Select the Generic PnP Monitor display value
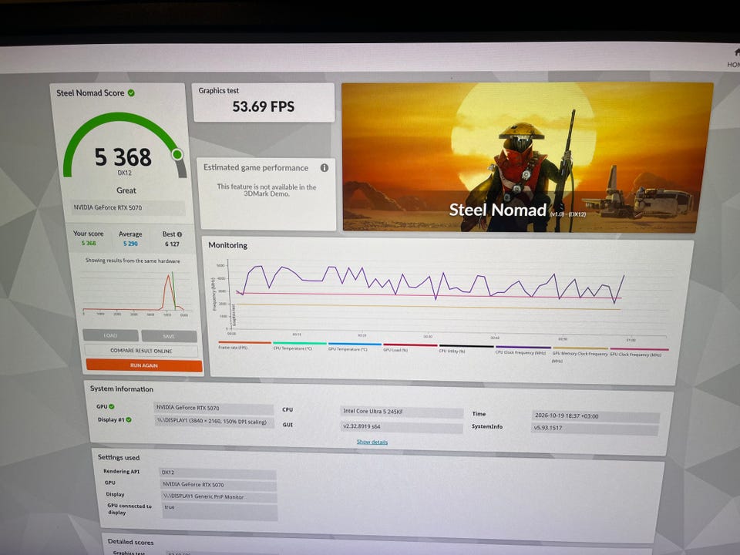Screen dimensions: 740x555 220,497
